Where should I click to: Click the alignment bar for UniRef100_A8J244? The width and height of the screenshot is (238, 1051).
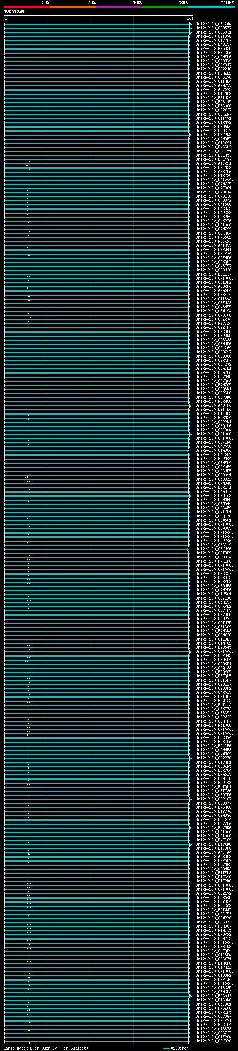(x=98, y=24)
